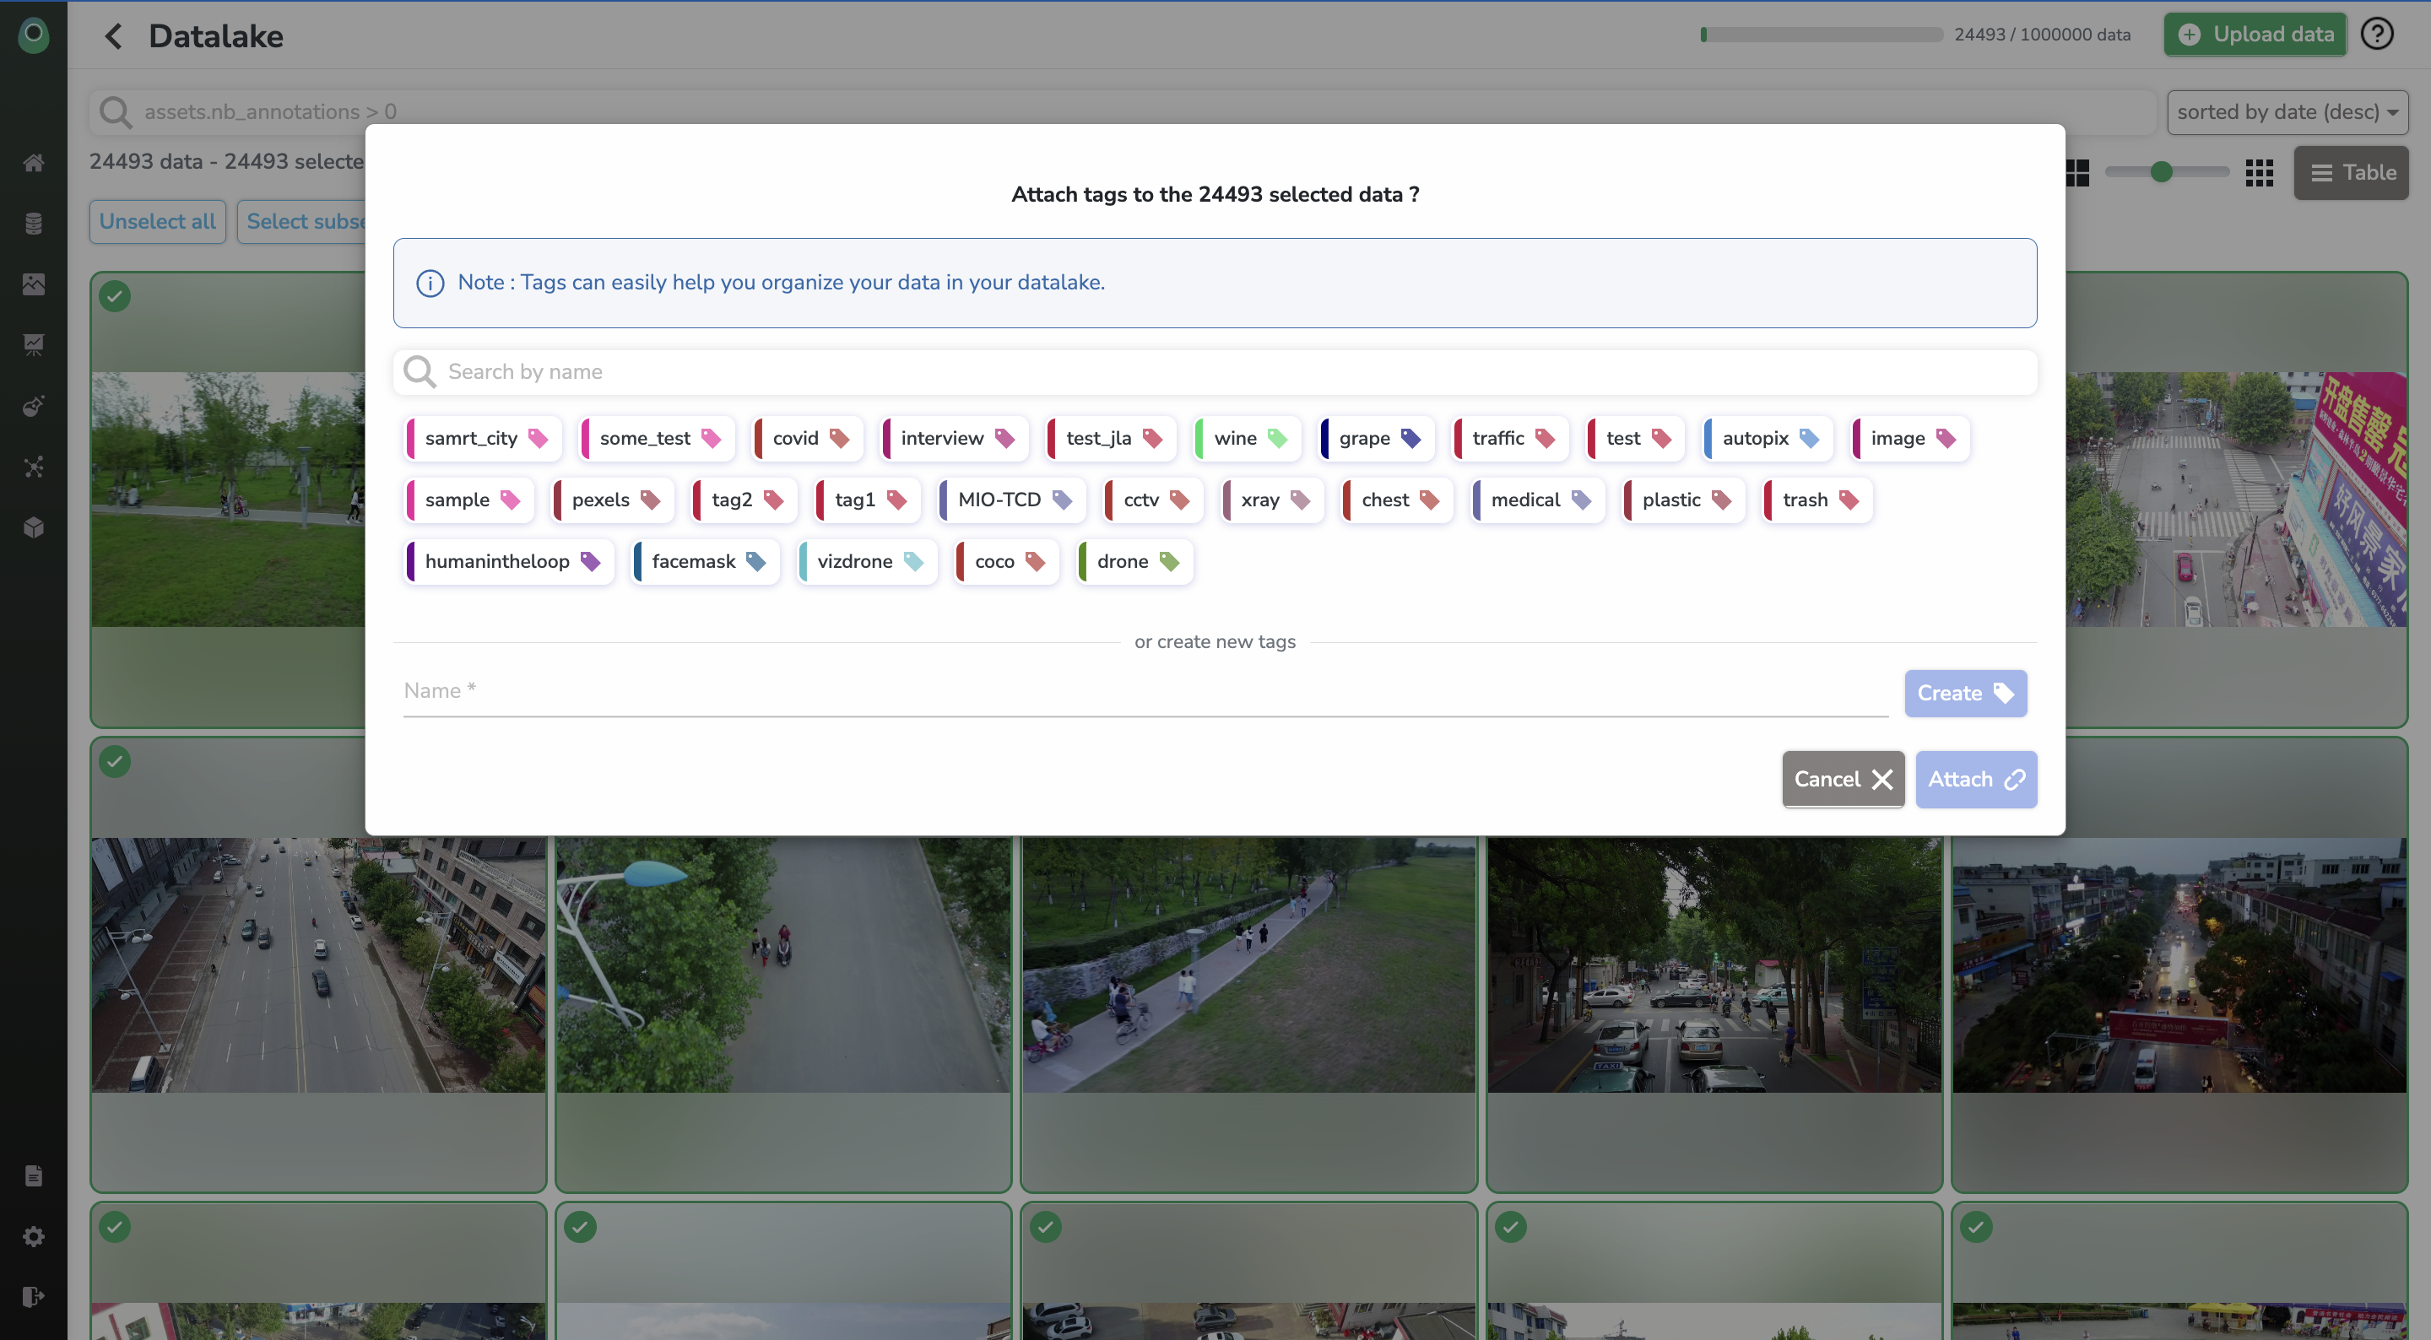This screenshot has height=1340, width=2431.
Task: Uncheck the first selected image checkmark
Action: (x=115, y=296)
